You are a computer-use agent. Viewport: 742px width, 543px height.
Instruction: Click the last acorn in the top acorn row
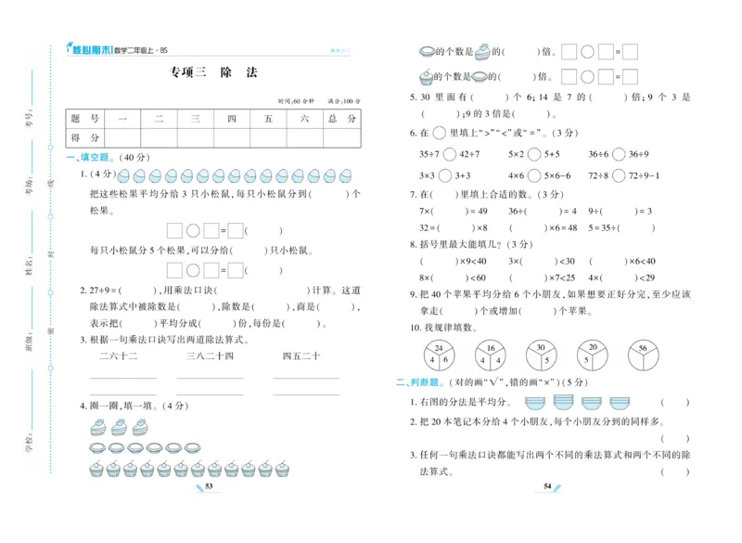click(344, 175)
